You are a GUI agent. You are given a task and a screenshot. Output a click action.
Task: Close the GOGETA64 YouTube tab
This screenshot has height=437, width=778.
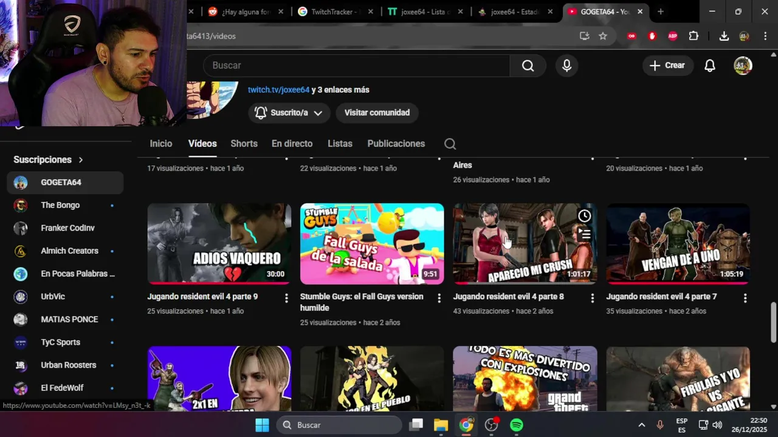[x=640, y=12]
